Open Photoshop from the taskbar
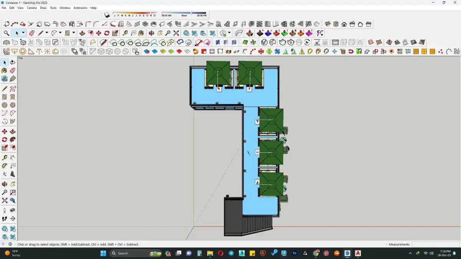Image resolution: width=461 pixels, height=259 pixels. pos(295,253)
